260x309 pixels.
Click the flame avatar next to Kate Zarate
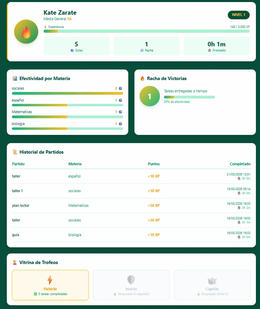point(26,32)
